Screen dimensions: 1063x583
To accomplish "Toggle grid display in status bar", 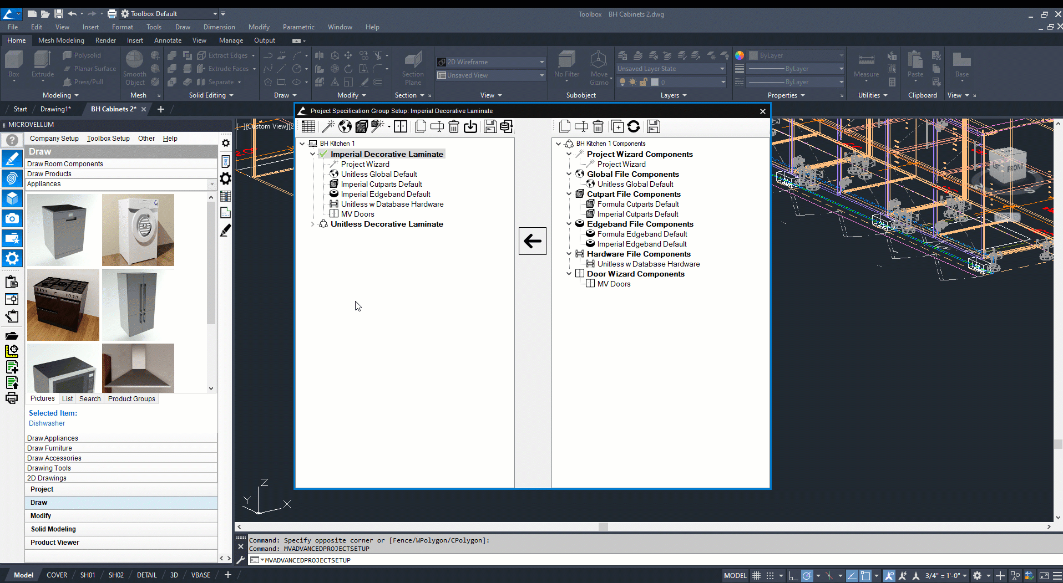I will pos(756,576).
